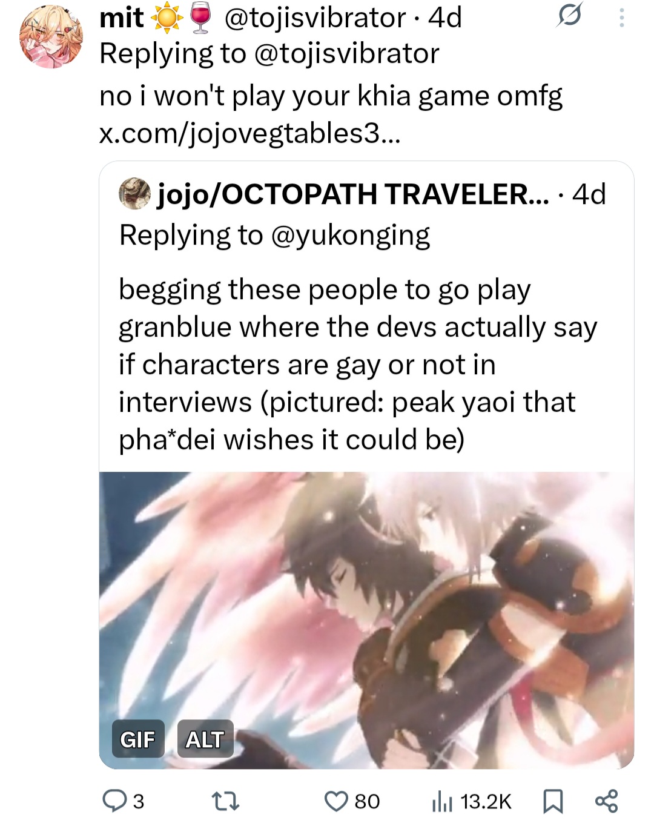View analytics via the 13.2K bar chart icon
The height and width of the screenshot is (826, 654).
[x=443, y=802]
